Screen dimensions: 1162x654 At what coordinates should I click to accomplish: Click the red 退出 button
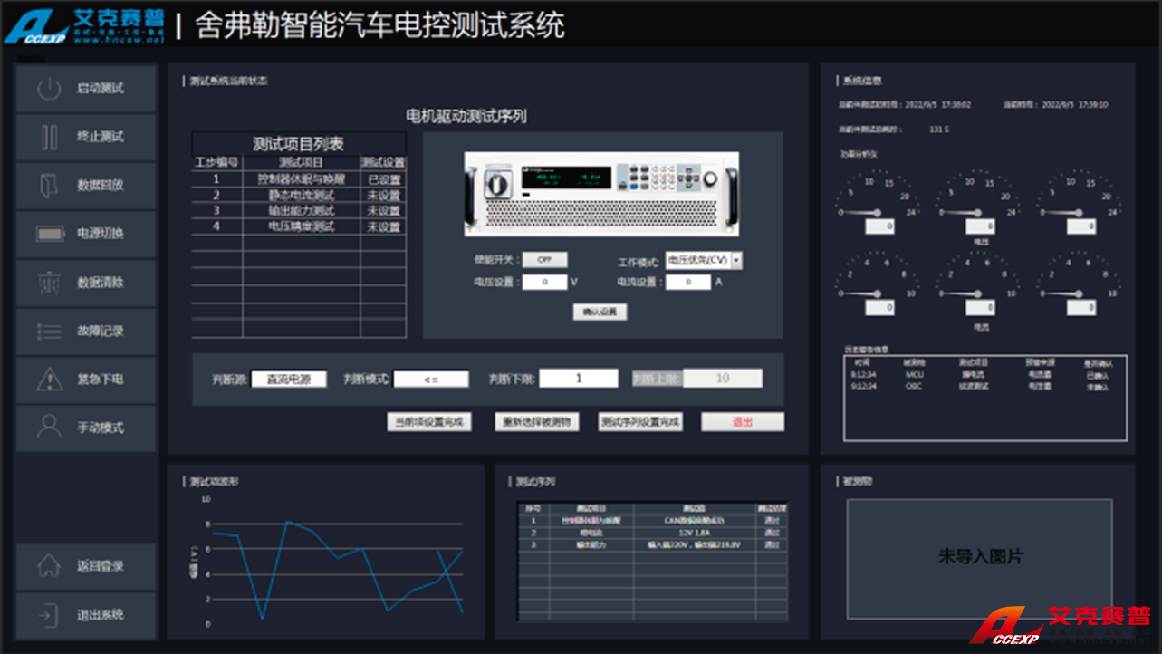click(x=743, y=422)
